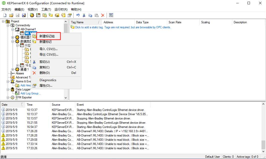Screen dimensions: 266x159
Task: Click the EFM Exporter clock icon
Action: 13,97
